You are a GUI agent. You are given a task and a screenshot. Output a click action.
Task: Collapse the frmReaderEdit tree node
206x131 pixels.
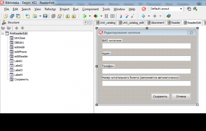point(2,34)
